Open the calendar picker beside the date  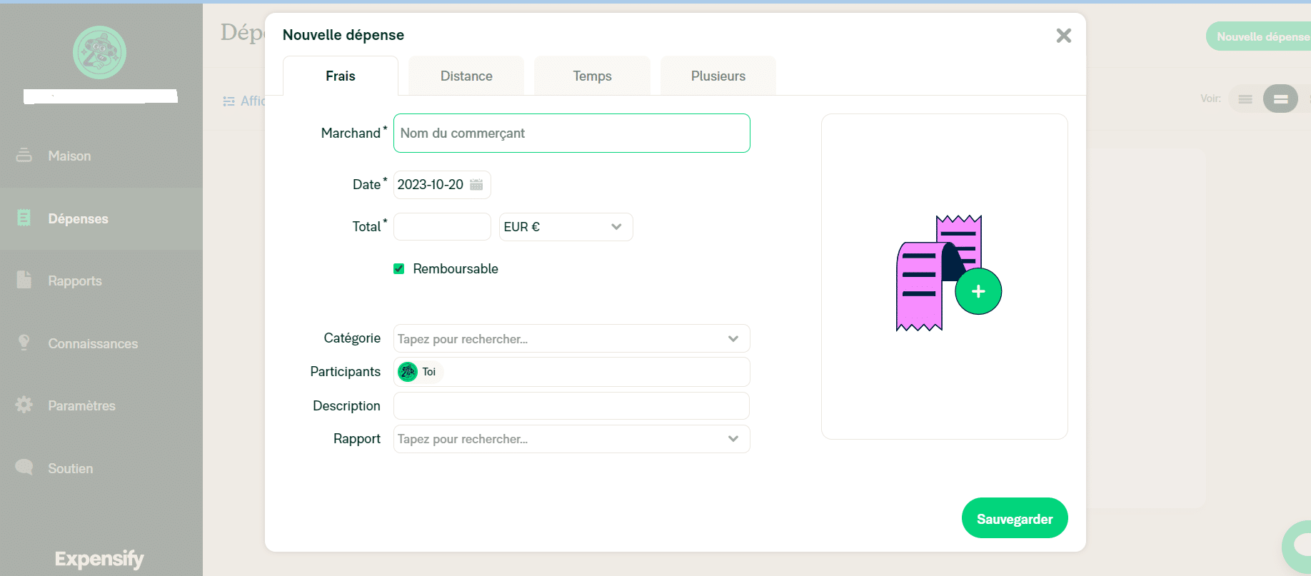pos(476,185)
